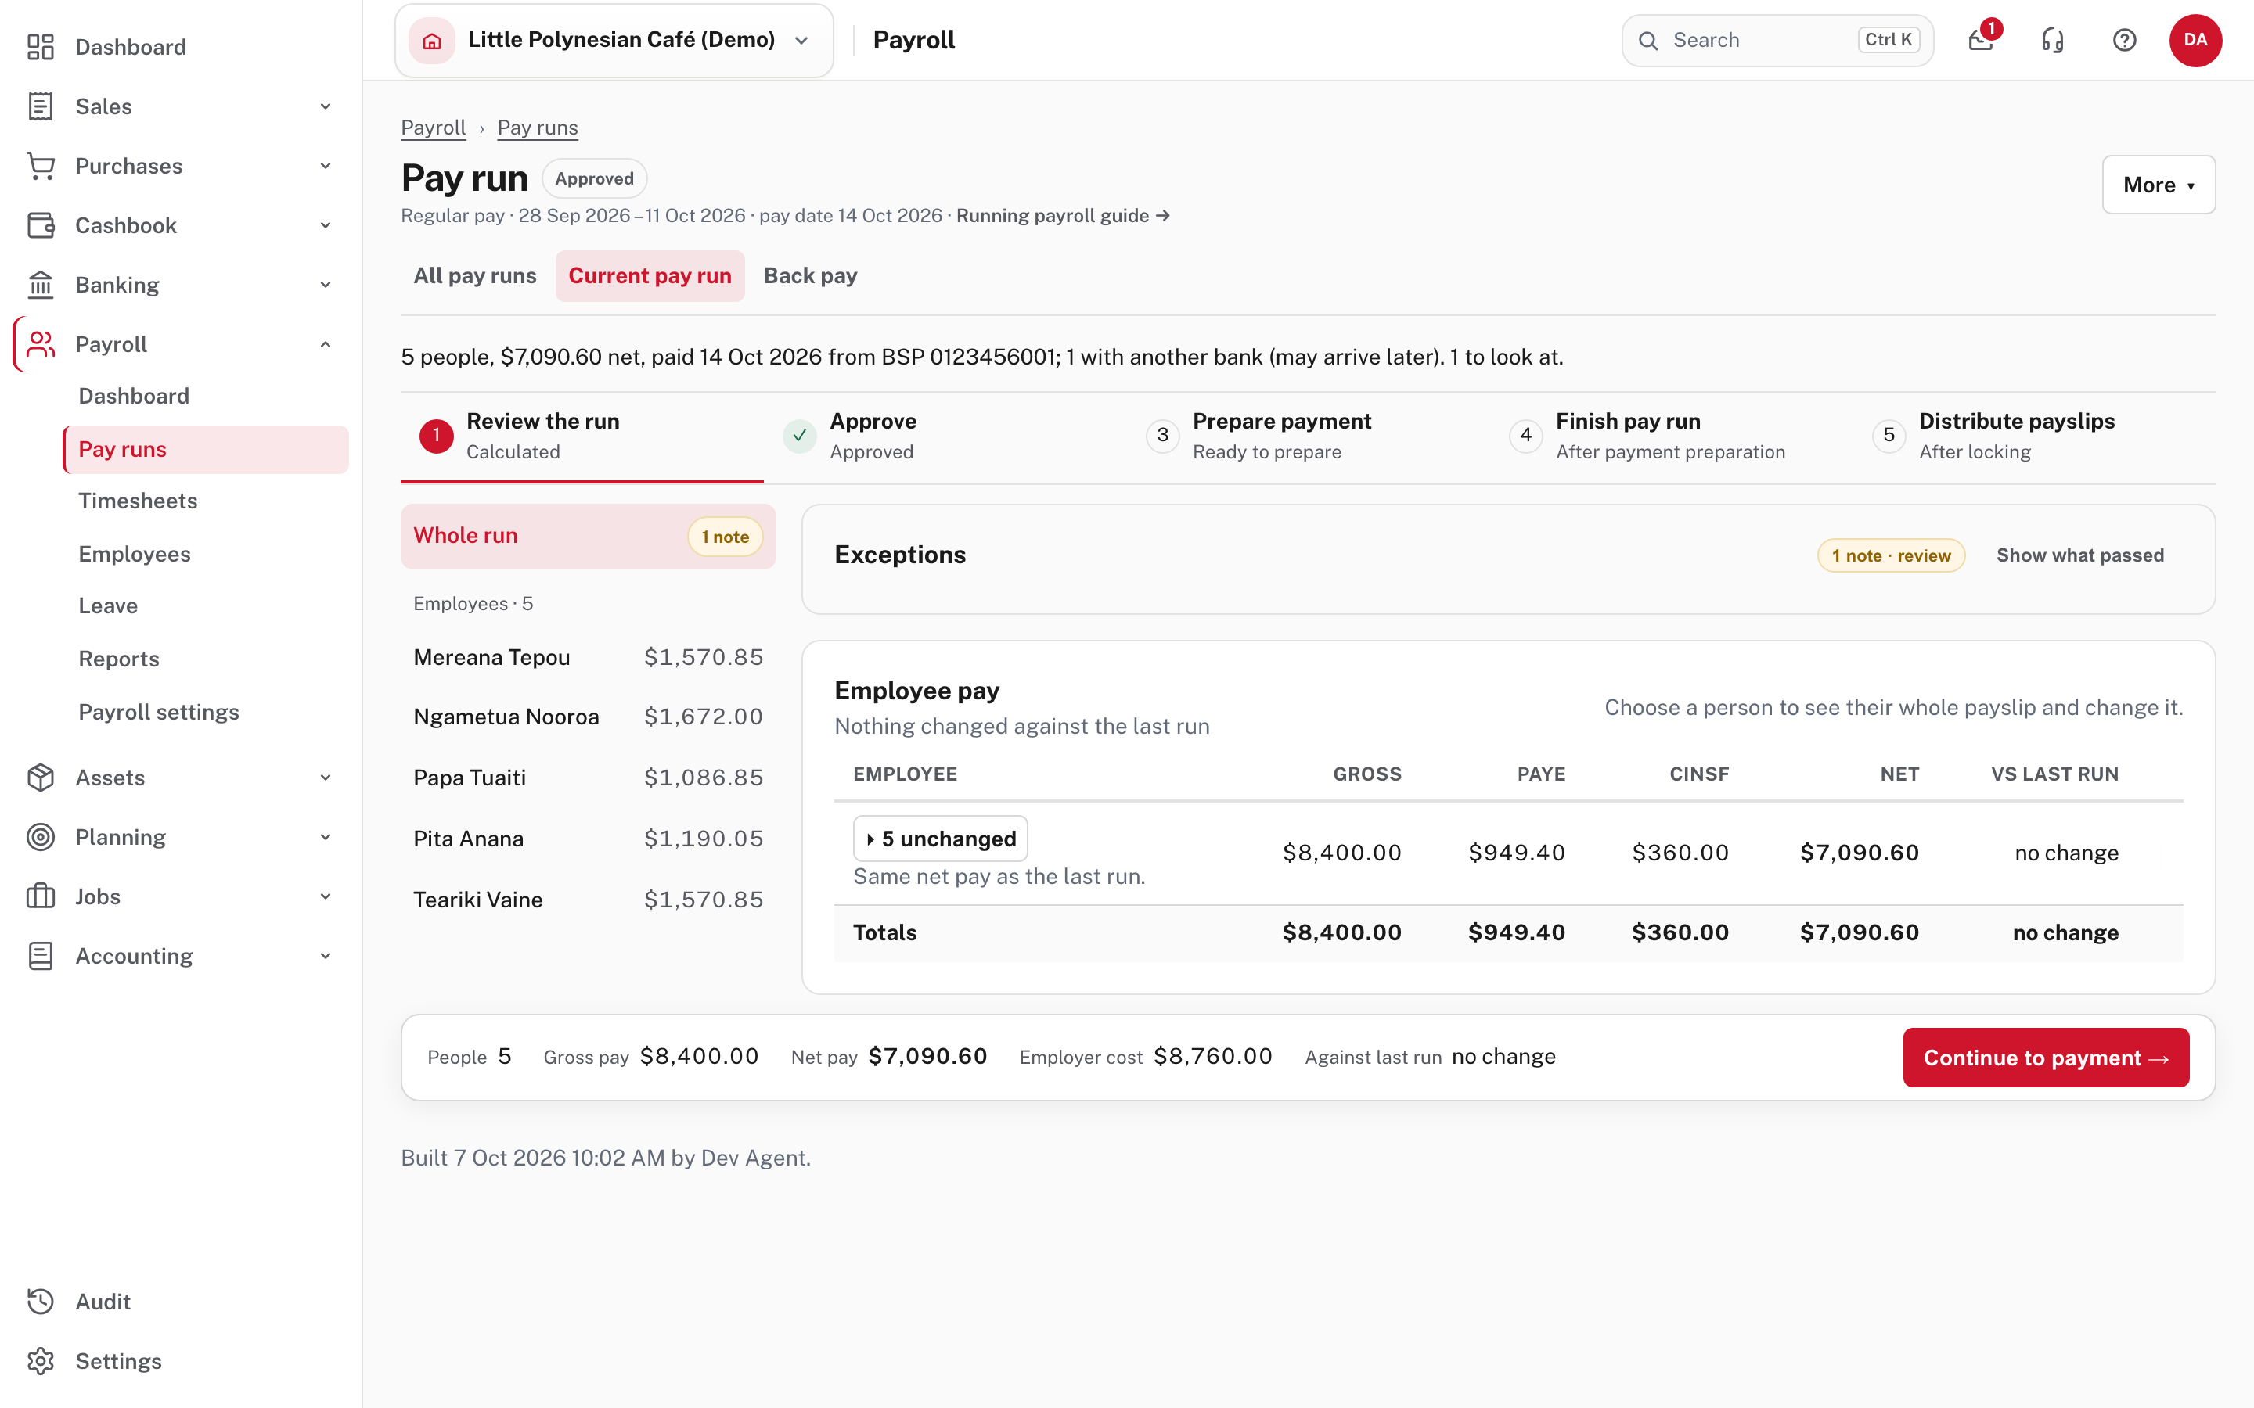Open the DA user avatar menu
The image size is (2254, 1408).
pyautogui.click(x=2195, y=40)
